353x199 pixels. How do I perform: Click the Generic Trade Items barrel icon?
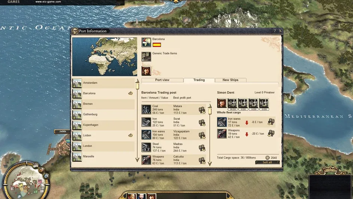tap(146, 57)
